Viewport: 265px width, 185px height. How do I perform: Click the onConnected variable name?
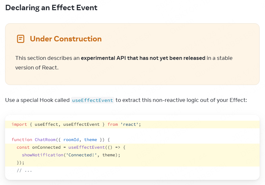(x=46, y=147)
